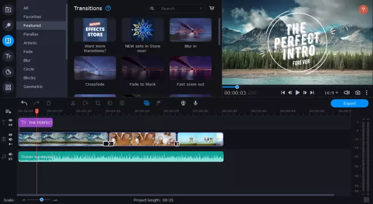Skip to the start of the project
The width and height of the screenshot is (373, 204).
283,92
